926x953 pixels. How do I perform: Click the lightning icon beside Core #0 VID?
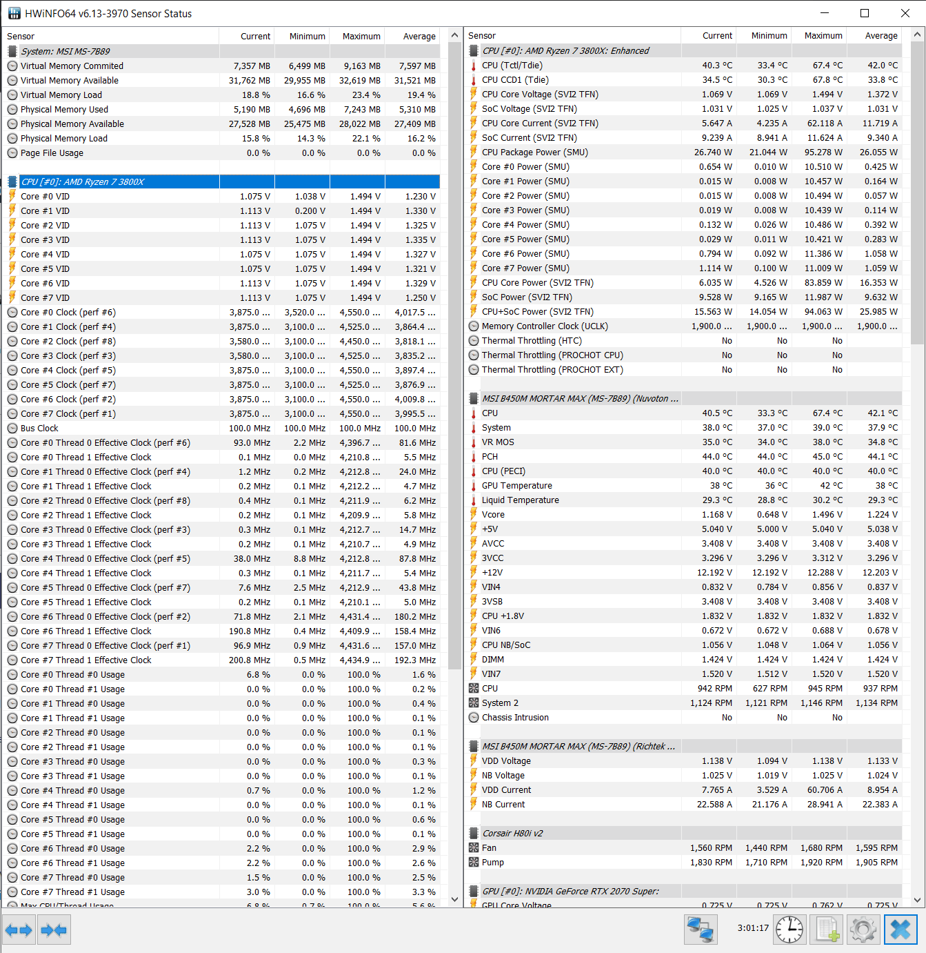12,196
